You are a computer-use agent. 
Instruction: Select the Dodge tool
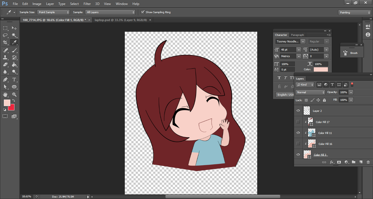point(14,72)
